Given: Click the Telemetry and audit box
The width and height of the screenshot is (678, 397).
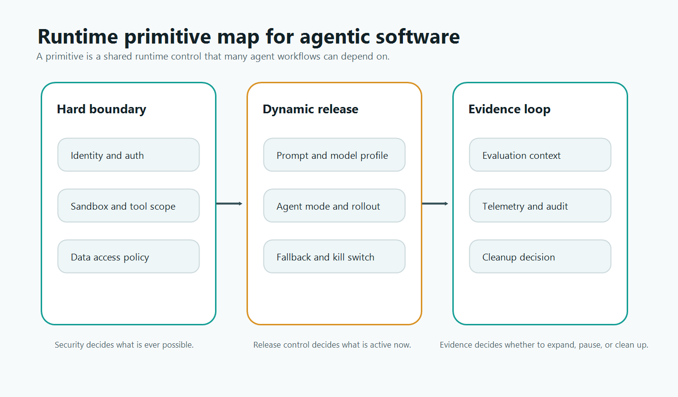Looking at the screenshot, I should pyautogui.click(x=540, y=206).
